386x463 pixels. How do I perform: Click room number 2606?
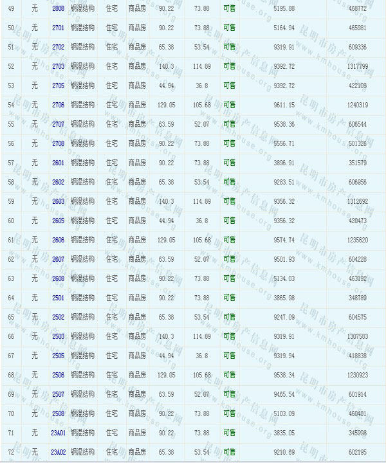tap(58, 241)
